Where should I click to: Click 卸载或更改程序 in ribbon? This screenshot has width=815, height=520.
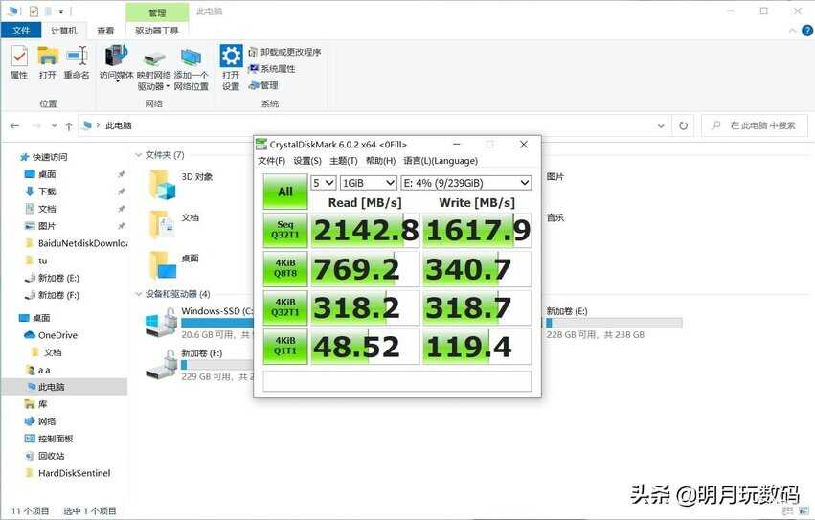click(284, 52)
